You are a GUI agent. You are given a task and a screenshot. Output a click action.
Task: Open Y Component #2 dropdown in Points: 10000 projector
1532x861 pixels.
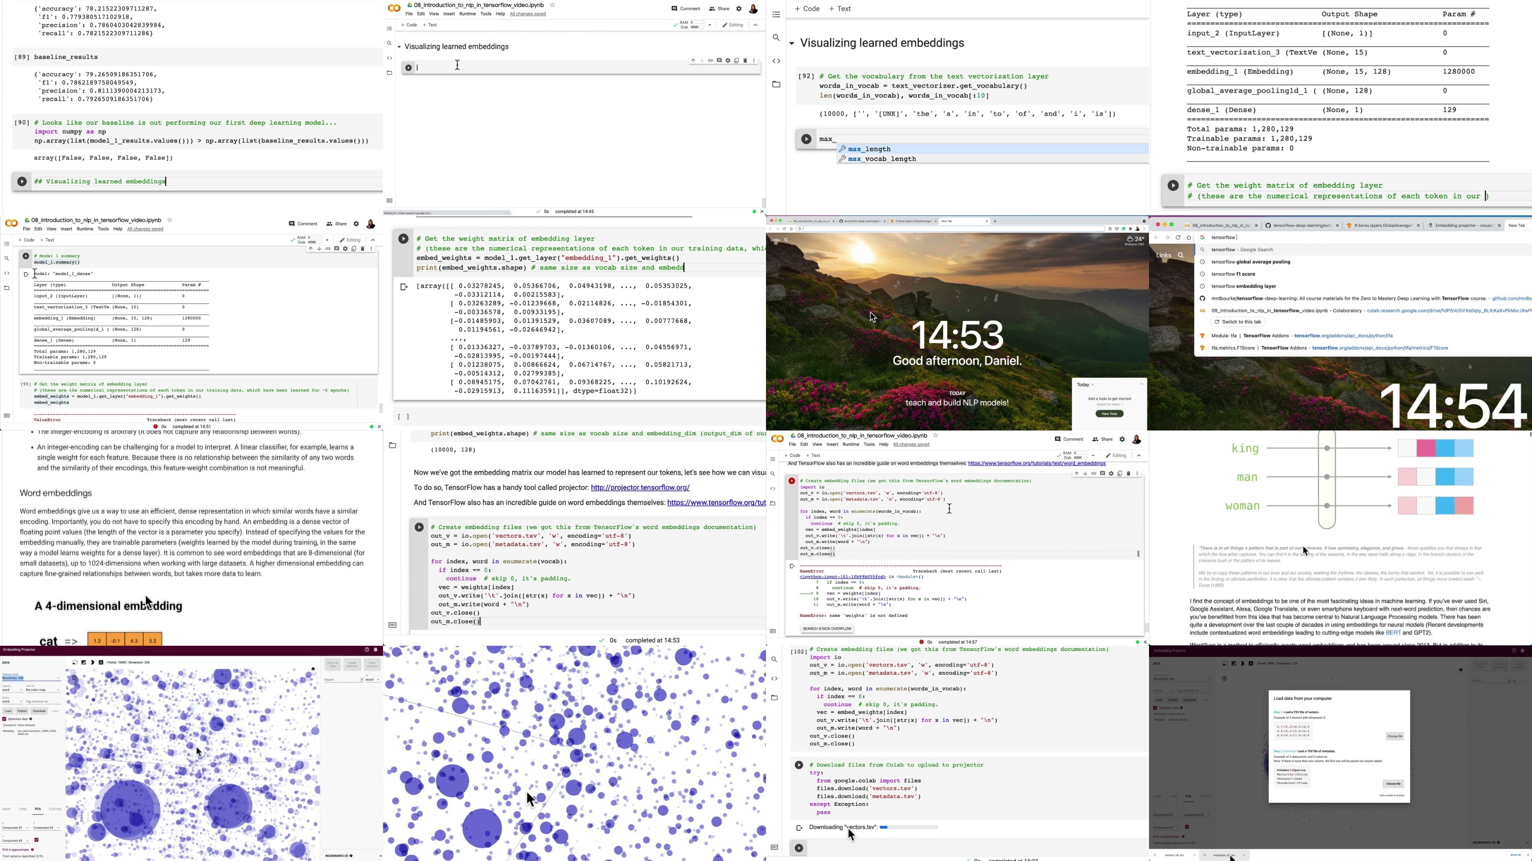pyautogui.click(x=47, y=828)
